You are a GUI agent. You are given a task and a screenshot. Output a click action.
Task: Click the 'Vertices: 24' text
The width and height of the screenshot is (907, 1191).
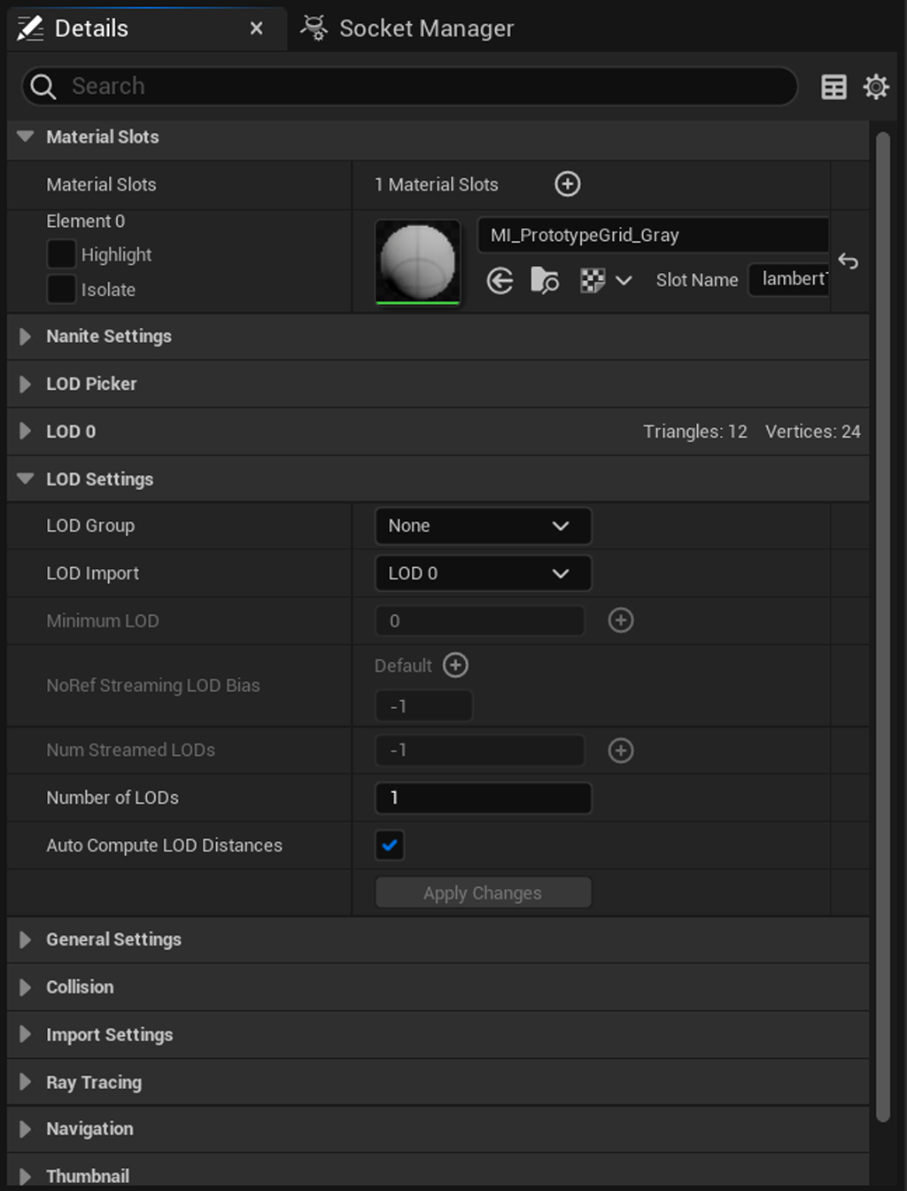(813, 432)
